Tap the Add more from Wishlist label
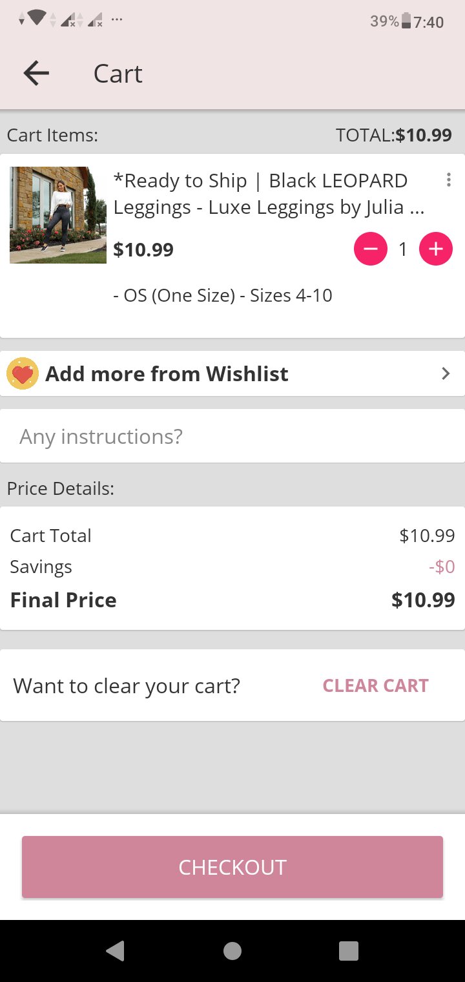 [167, 374]
